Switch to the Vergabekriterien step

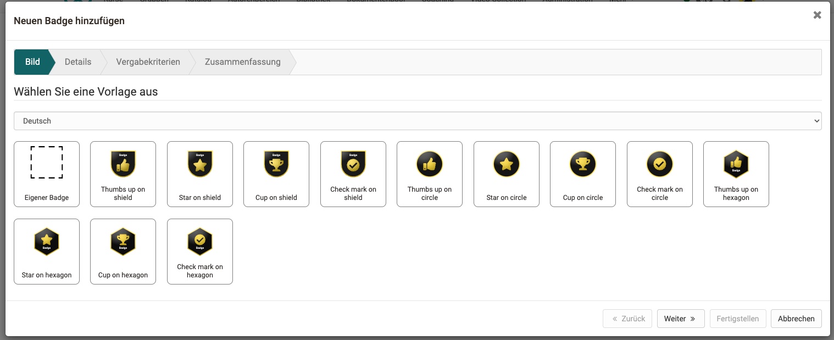pos(148,62)
